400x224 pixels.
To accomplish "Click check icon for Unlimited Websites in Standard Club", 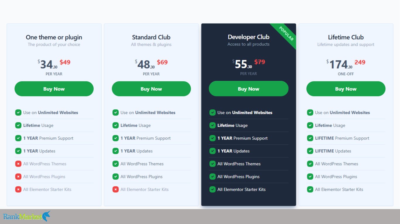I will click(x=115, y=113).
